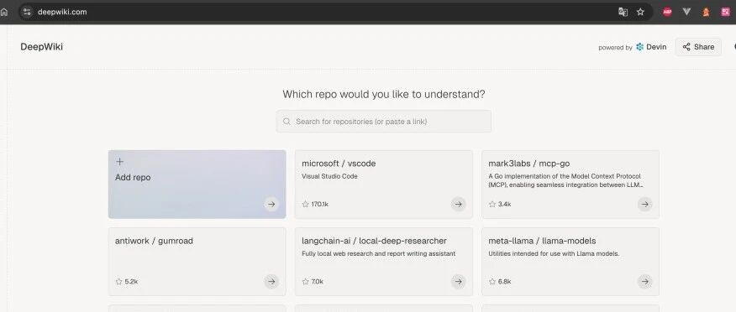Click the star icon beside 170.1k
This screenshot has height=312, width=736.
coord(305,205)
